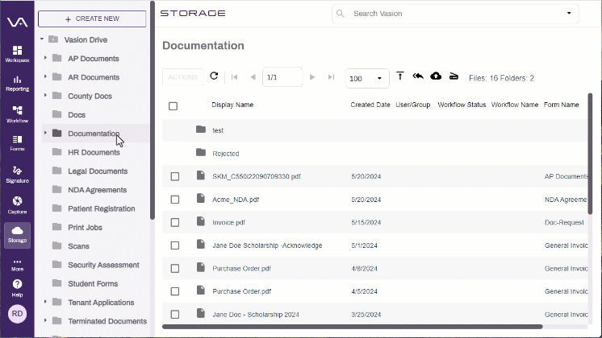The height and width of the screenshot is (338, 602).
Task: Open the Workflow section
Action: 17,114
